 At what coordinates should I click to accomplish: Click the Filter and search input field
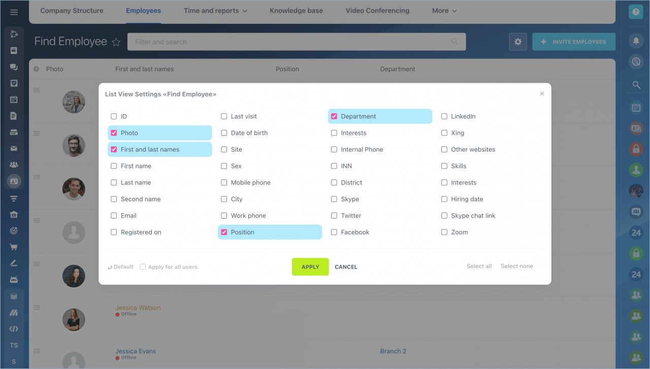297,42
